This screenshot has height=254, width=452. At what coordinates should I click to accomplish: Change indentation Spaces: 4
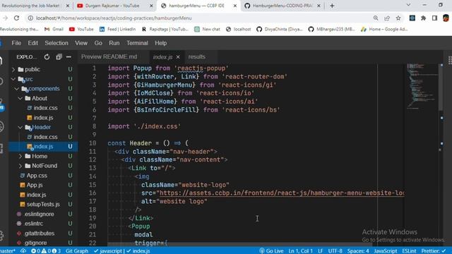coord(358,251)
